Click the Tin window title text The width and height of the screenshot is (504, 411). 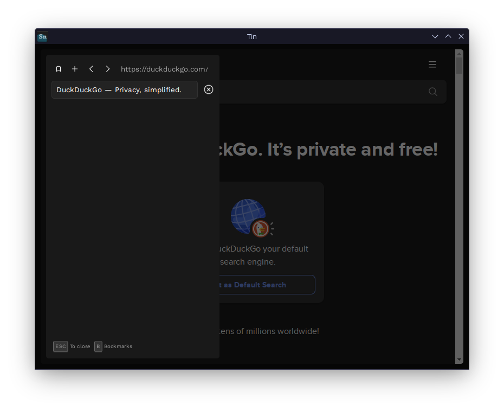(x=251, y=37)
